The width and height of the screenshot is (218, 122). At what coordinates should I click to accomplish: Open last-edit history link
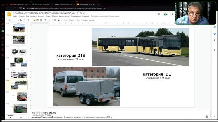click(105, 16)
